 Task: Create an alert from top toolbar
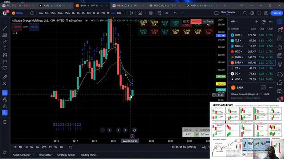point(159,13)
